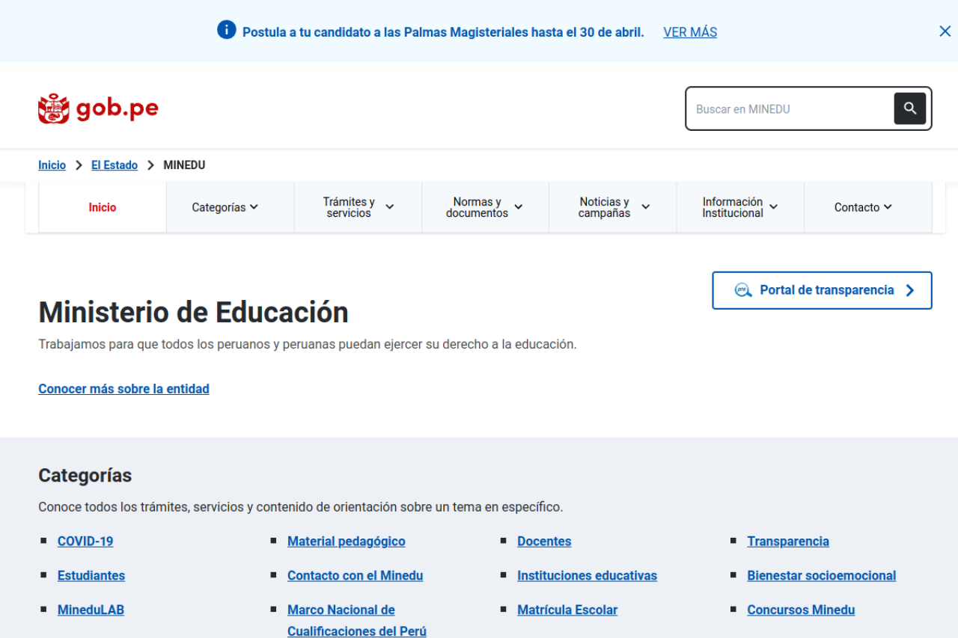Click the VER MÁS banner link

pos(690,32)
